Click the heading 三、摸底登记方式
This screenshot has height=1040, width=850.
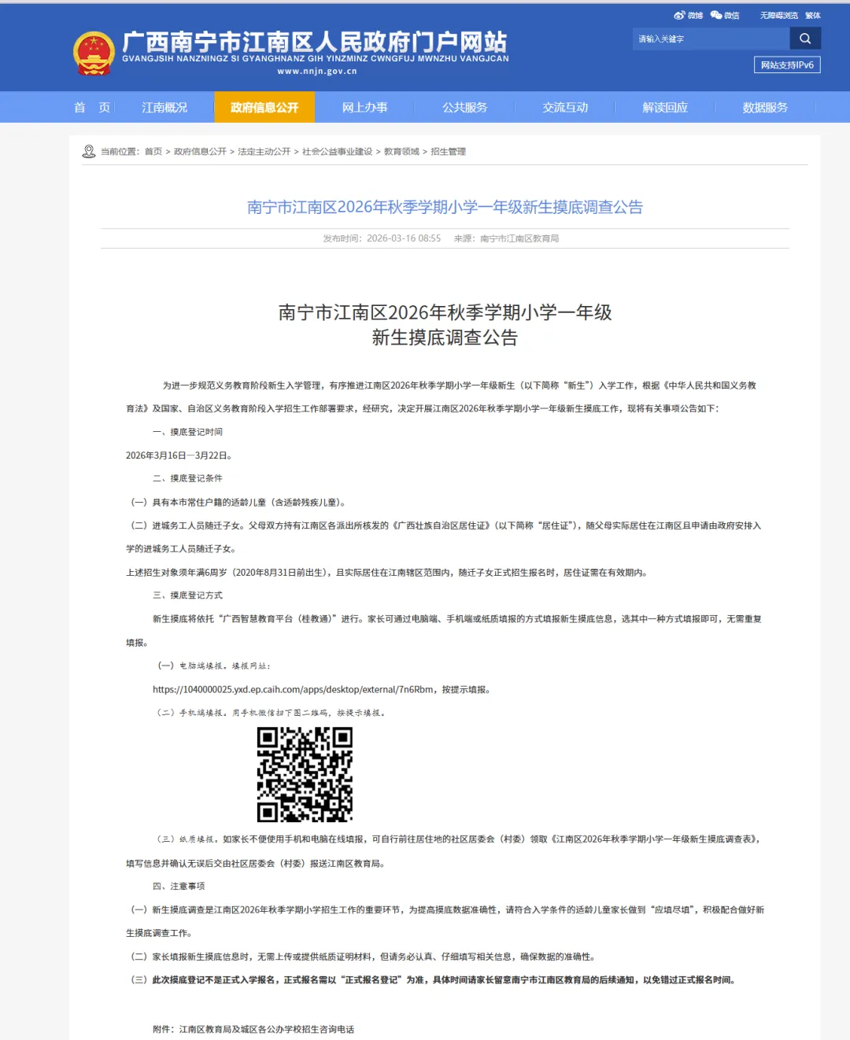point(187,596)
